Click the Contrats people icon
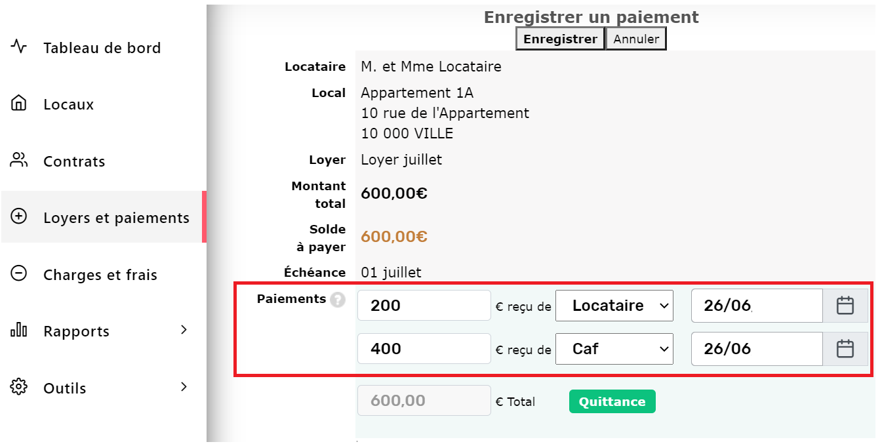This screenshot has width=882, height=444. [x=19, y=161]
